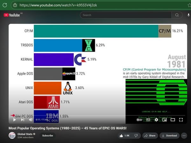Enable theater mode view
Screen dimensions: 191x143
pos(173,120)
